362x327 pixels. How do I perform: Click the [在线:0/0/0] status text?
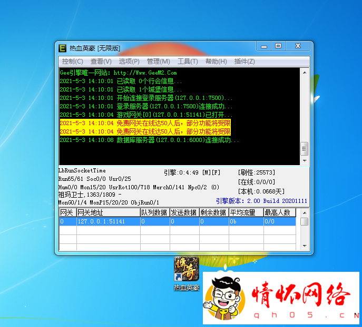pos(257,182)
